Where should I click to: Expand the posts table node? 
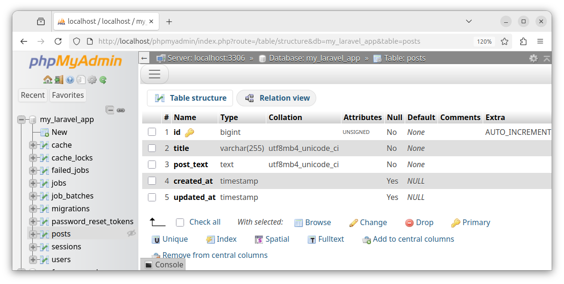coord(33,234)
